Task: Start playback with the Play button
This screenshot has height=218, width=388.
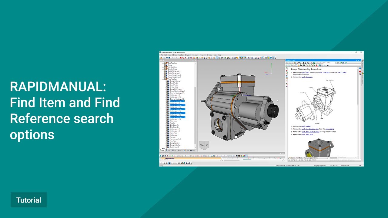Action: tap(165, 163)
